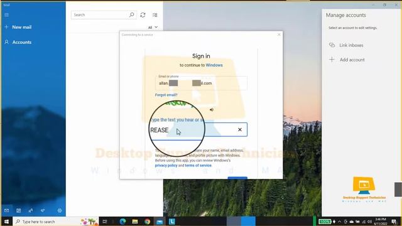This screenshot has width=402, height=226.
Task: Switch to Calendar icon in bottom bar
Action: pos(18,210)
